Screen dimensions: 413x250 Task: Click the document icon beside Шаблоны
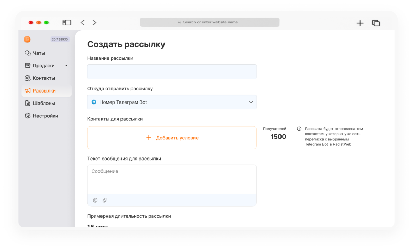(x=28, y=104)
